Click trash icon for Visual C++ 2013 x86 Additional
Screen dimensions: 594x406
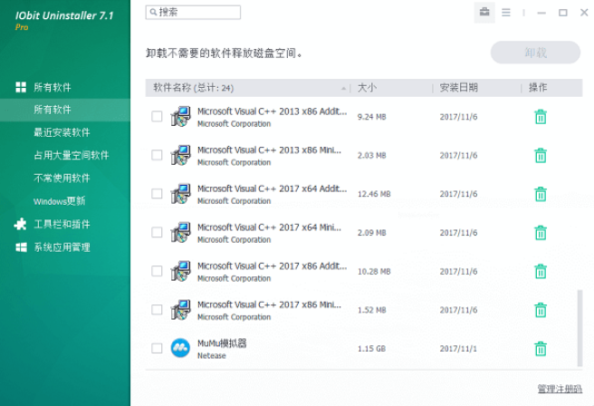(x=541, y=117)
